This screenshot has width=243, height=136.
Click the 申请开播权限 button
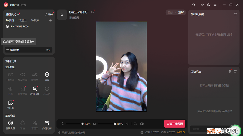tap(175, 124)
